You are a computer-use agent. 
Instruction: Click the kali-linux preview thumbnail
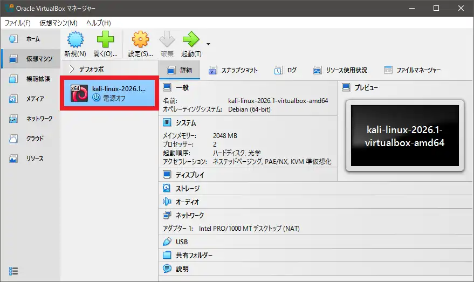(x=404, y=135)
